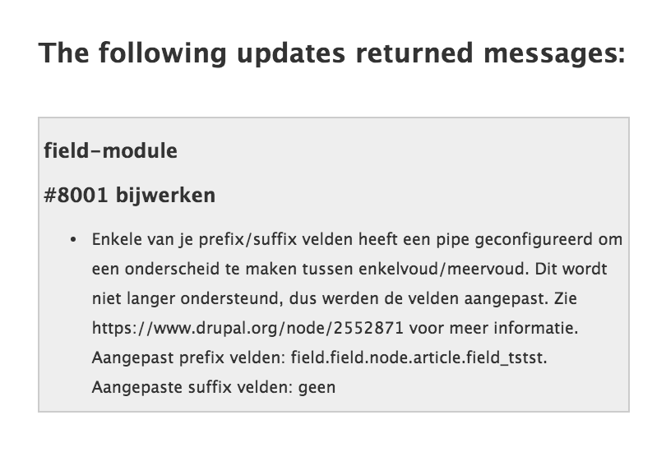Click the word "Zie" before the URL

coord(566,298)
